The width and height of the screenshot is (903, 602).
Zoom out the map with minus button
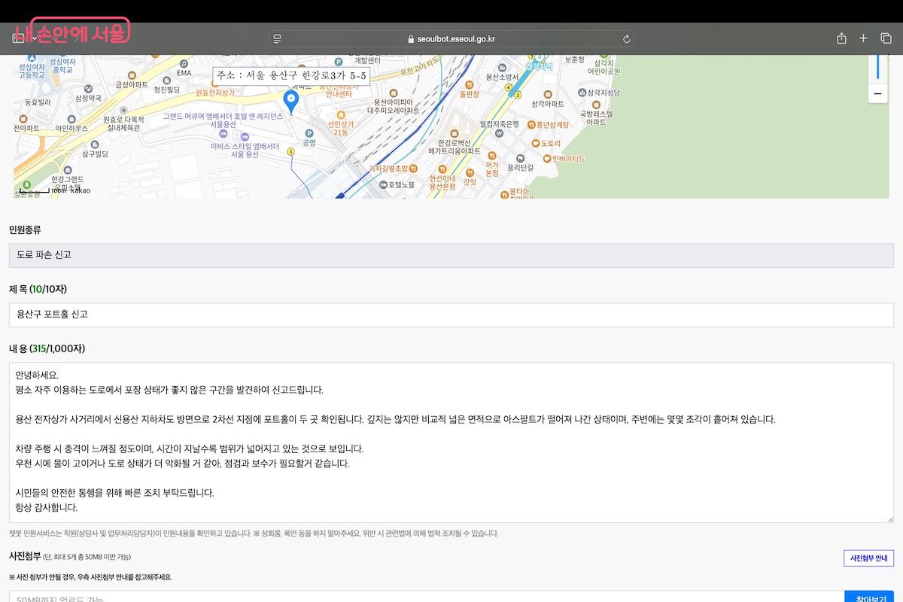coord(877,93)
